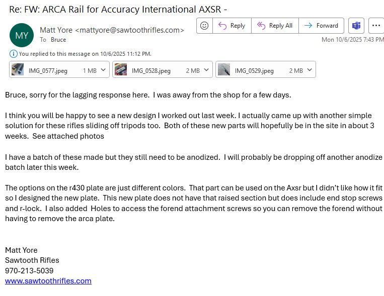Open the More actions ellipsis menu

click(376, 26)
